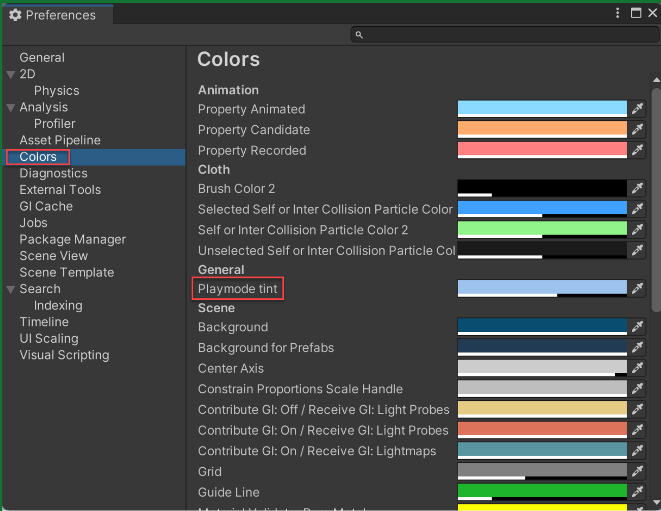661x511 pixels.
Task: Click the eyedropper for Center Axis
Action: click(637, 368)
